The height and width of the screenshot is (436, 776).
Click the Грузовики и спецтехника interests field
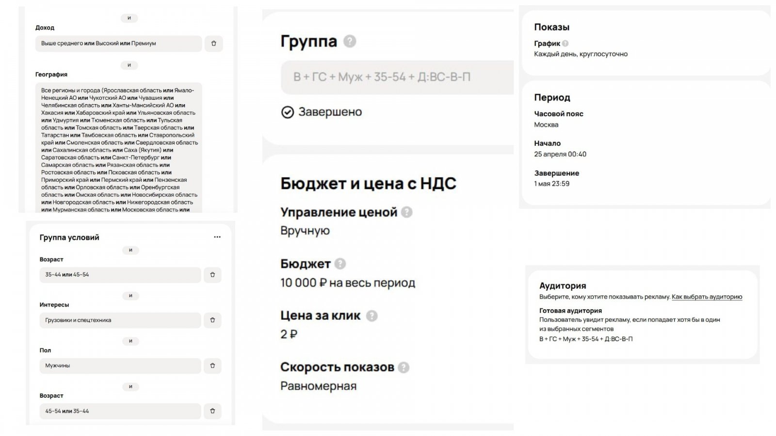click(x=120, y=320)
